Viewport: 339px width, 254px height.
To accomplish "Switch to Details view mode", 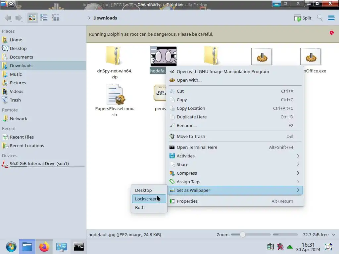I will point(55,18).
